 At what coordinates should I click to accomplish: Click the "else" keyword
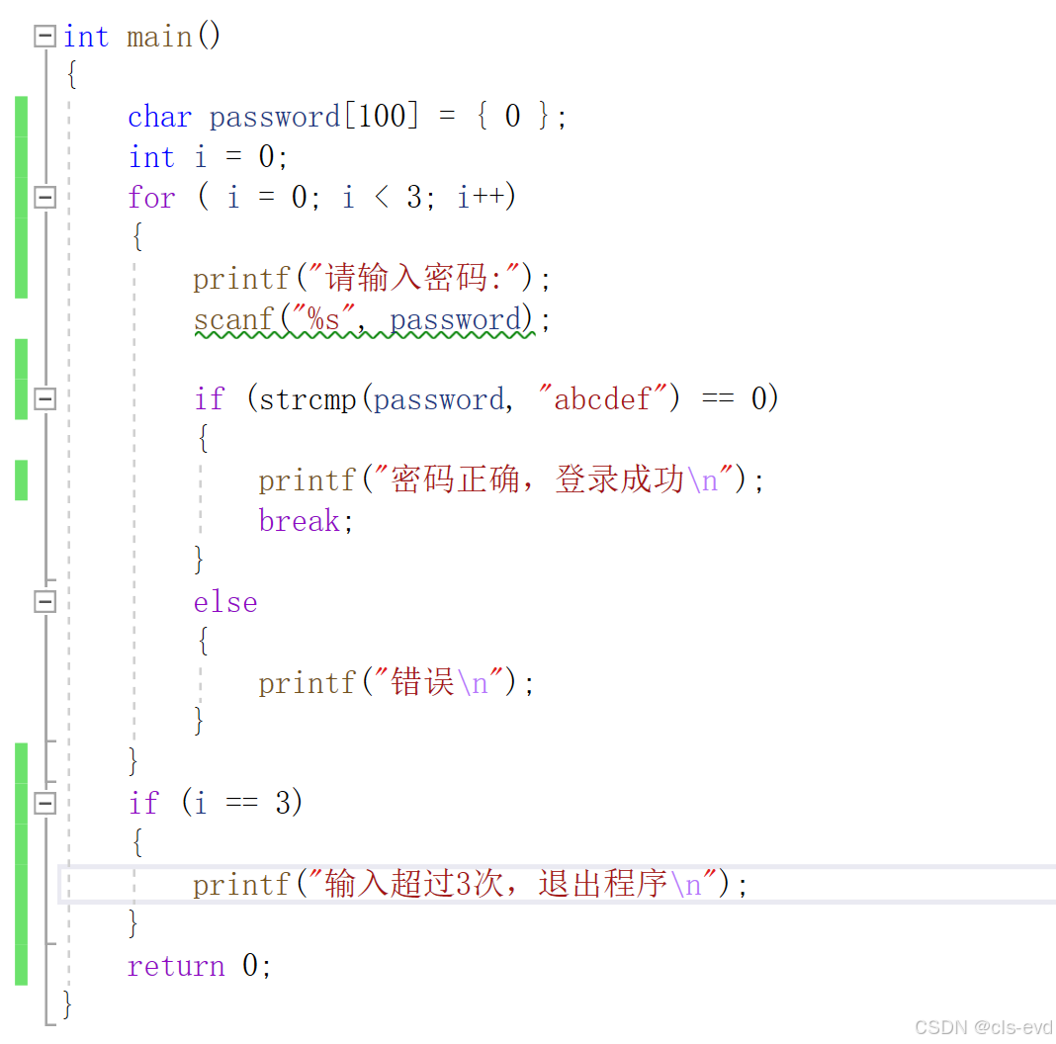pyautogui.click(x=225, y=601)
